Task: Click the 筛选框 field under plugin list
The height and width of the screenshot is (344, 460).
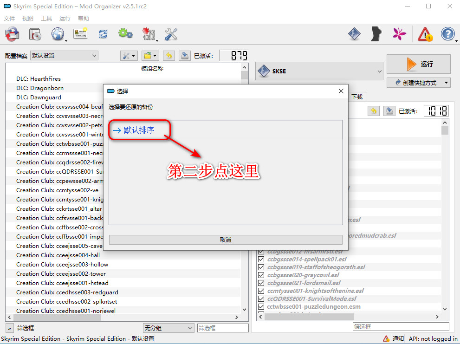Action: point(400,327)
